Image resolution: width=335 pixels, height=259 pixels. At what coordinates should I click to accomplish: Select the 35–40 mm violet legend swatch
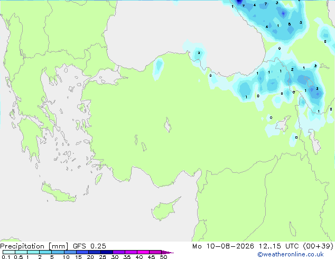coord(131,252)
